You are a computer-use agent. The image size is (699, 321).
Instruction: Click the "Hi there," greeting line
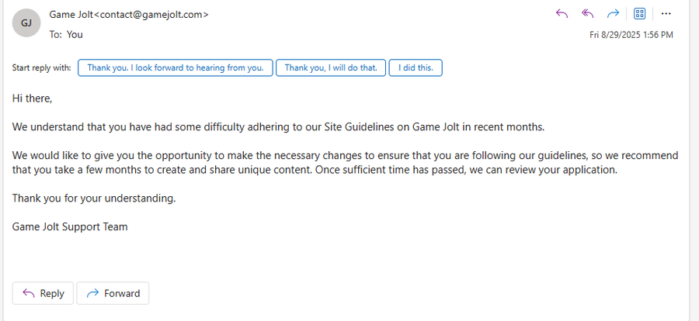tap(32, 98)
